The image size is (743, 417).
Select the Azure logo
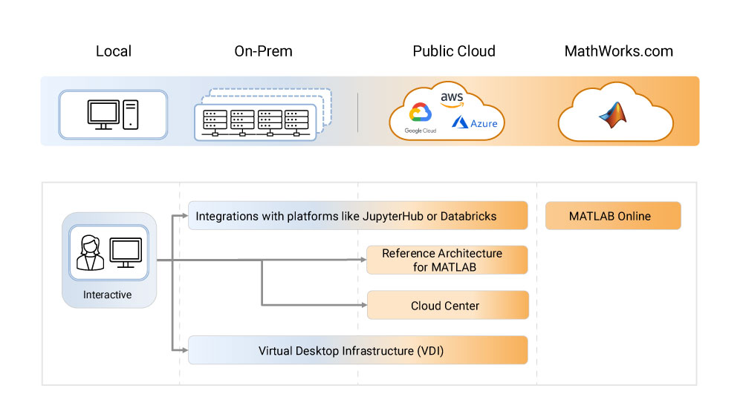point(475,122)
